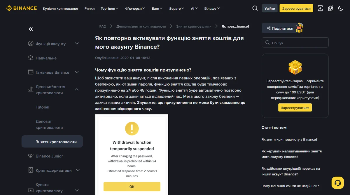The width and height of the screenshot is (350, 195).
Task: Open the Більше dropdown menu
Action: (x=212, y=8)
